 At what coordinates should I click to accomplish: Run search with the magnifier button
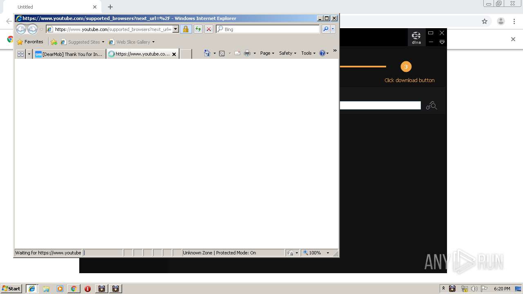pyautogui.click(x=326, y=29)
